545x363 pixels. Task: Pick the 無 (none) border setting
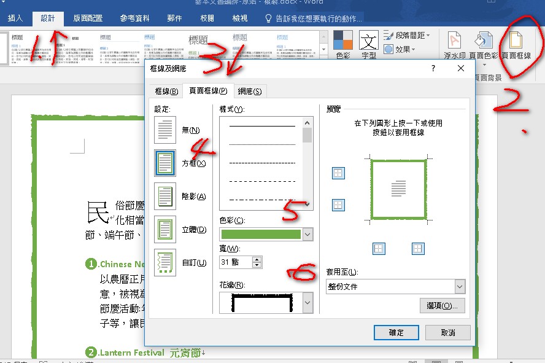click(x=166, y=130)
